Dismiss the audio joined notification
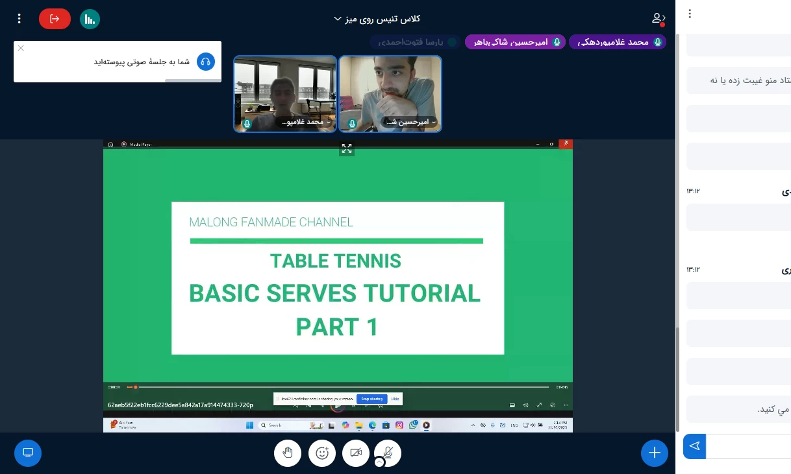 pyautogui.click(x=21, y=48)
